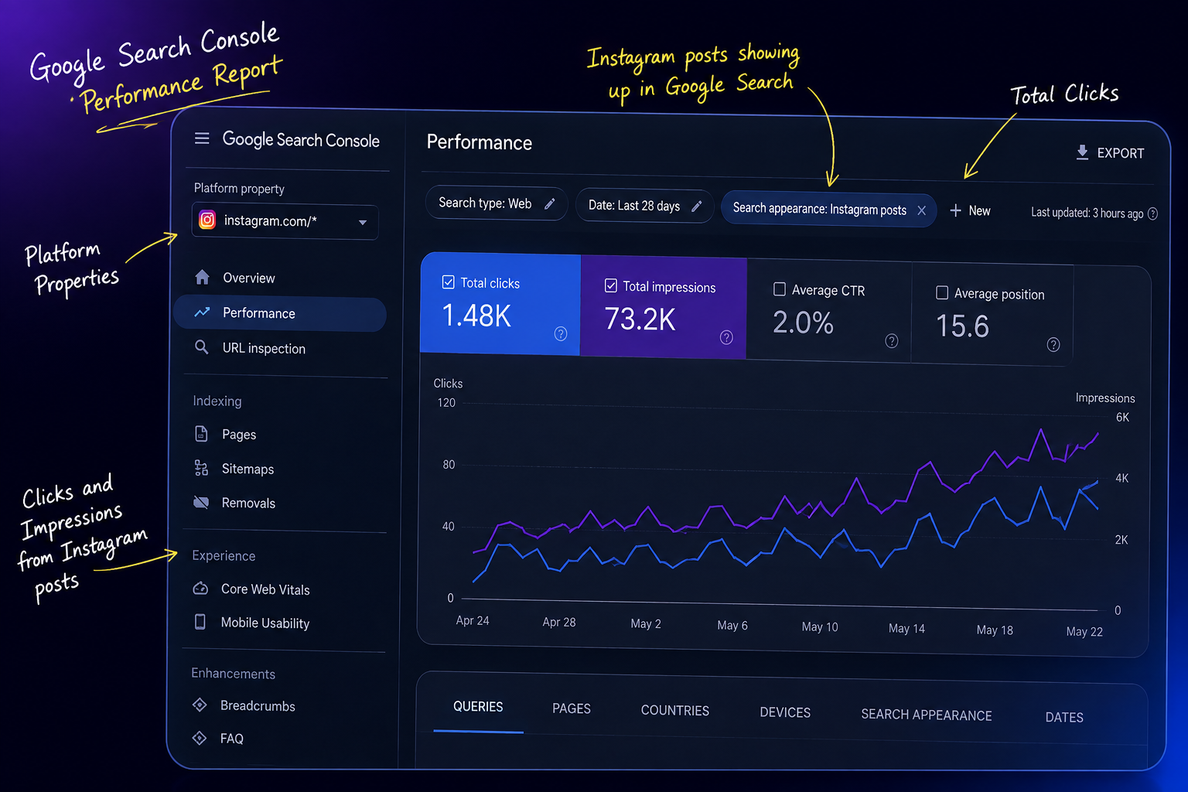Image resolution: width=1188 pixels, height=792 pixels.
Task: Open Core Web Vitals gauge icon
Action: coord(200,589)
